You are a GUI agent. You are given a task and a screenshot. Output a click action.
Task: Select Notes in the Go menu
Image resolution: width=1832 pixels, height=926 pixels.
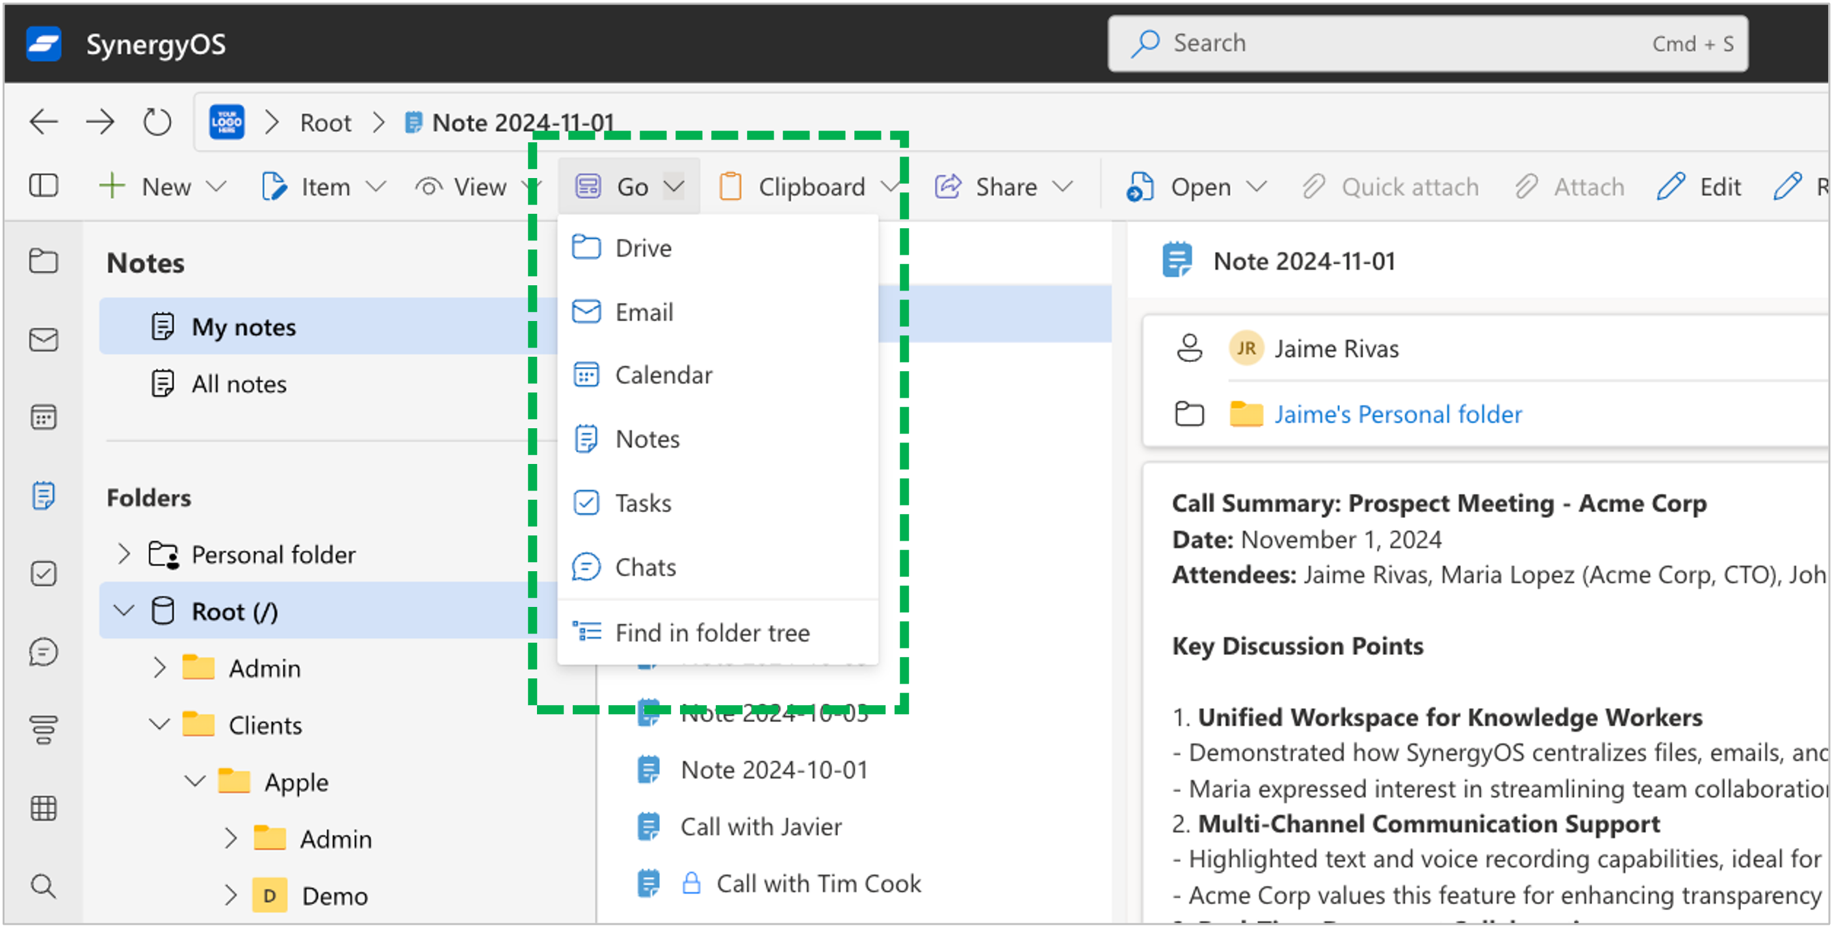click(718, 439)
